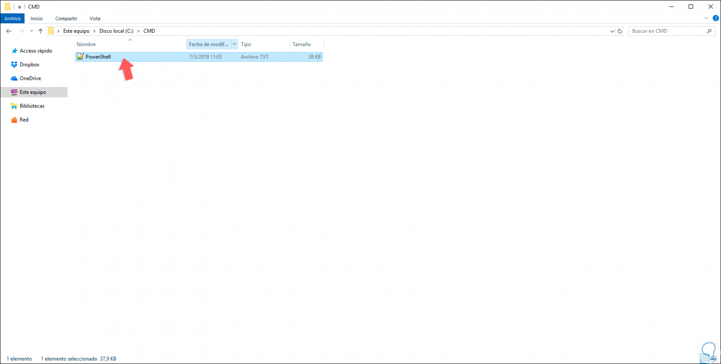Go back with the left arrow button
Screen dimensions: 721x364
click(9, 31)
